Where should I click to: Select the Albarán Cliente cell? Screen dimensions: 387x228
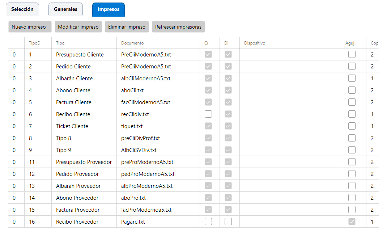pyautogui.click(x=84, y=78)
